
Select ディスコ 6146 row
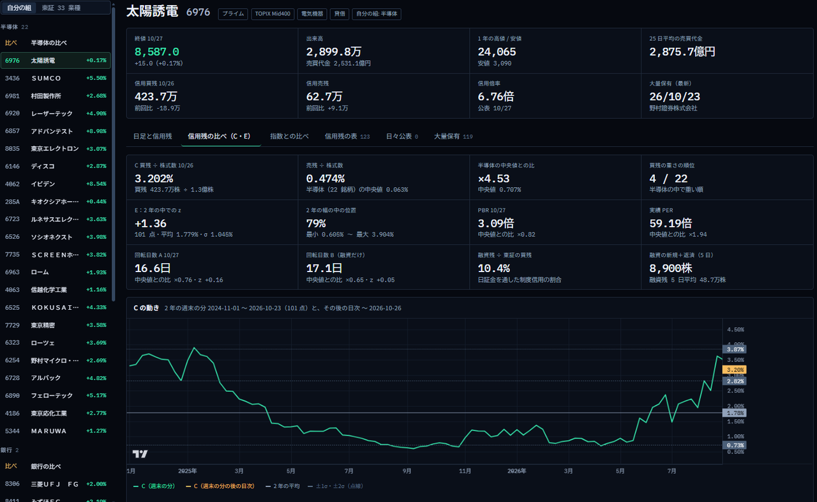click(56, 166)
